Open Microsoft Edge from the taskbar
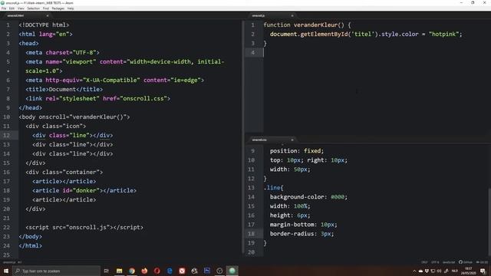 170,271
